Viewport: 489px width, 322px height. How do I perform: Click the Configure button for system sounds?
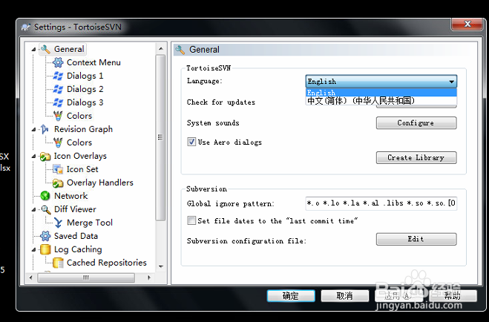tap(416, 123)
